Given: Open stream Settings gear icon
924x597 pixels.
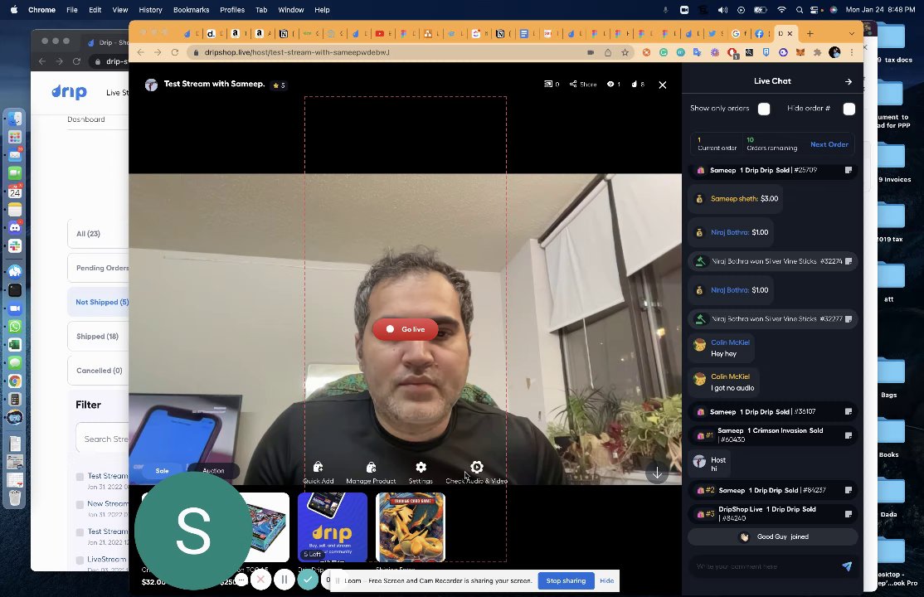Looking at the screenshot, I should pos(421,468).
